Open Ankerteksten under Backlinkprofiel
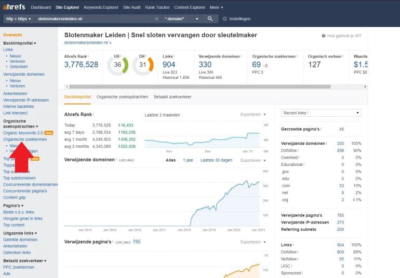Screen dimensions: 400x278 [15, 93]
